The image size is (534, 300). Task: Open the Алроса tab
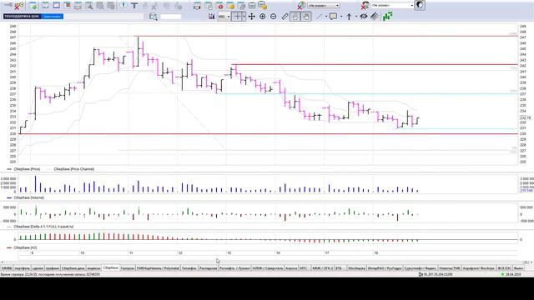click(x=291, y=268)
